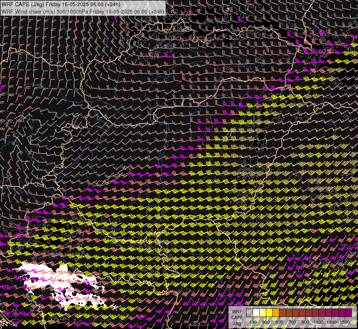Click the WRF CAPE title line
Screen dimensions: 358x329
[x=61, y=4]
